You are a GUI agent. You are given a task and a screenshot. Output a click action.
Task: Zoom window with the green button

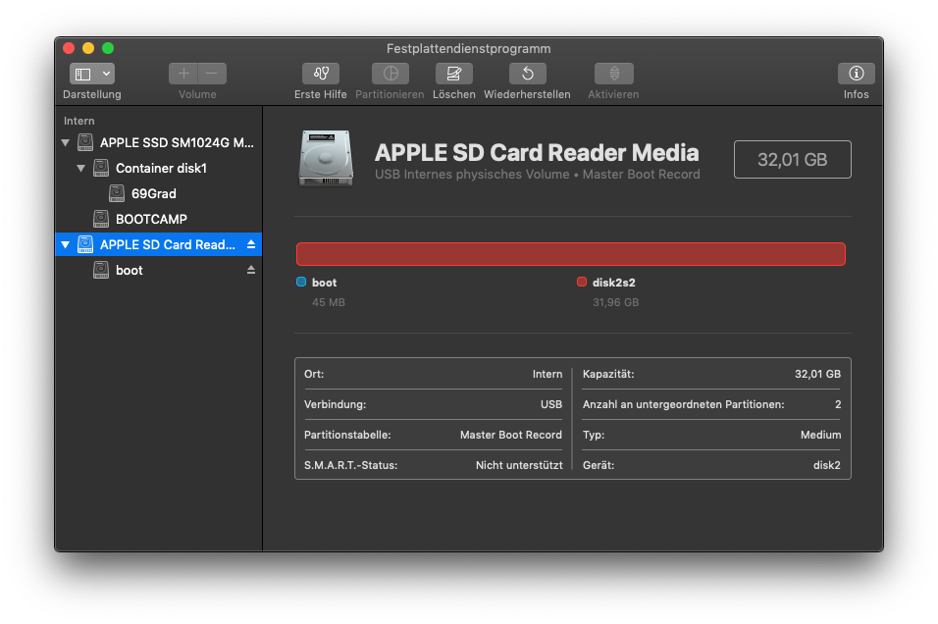pyautogui.click(x=108, y=48)
